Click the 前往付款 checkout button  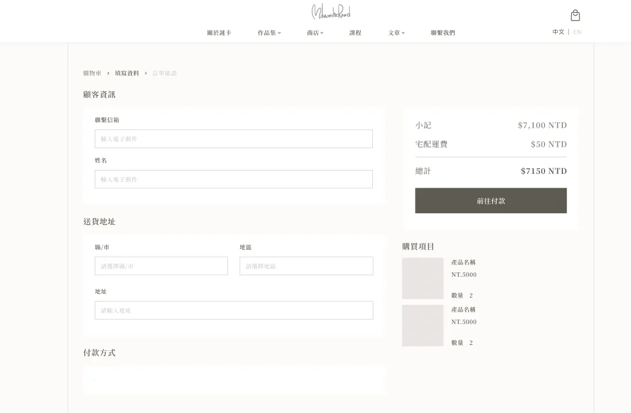[490, 200]
